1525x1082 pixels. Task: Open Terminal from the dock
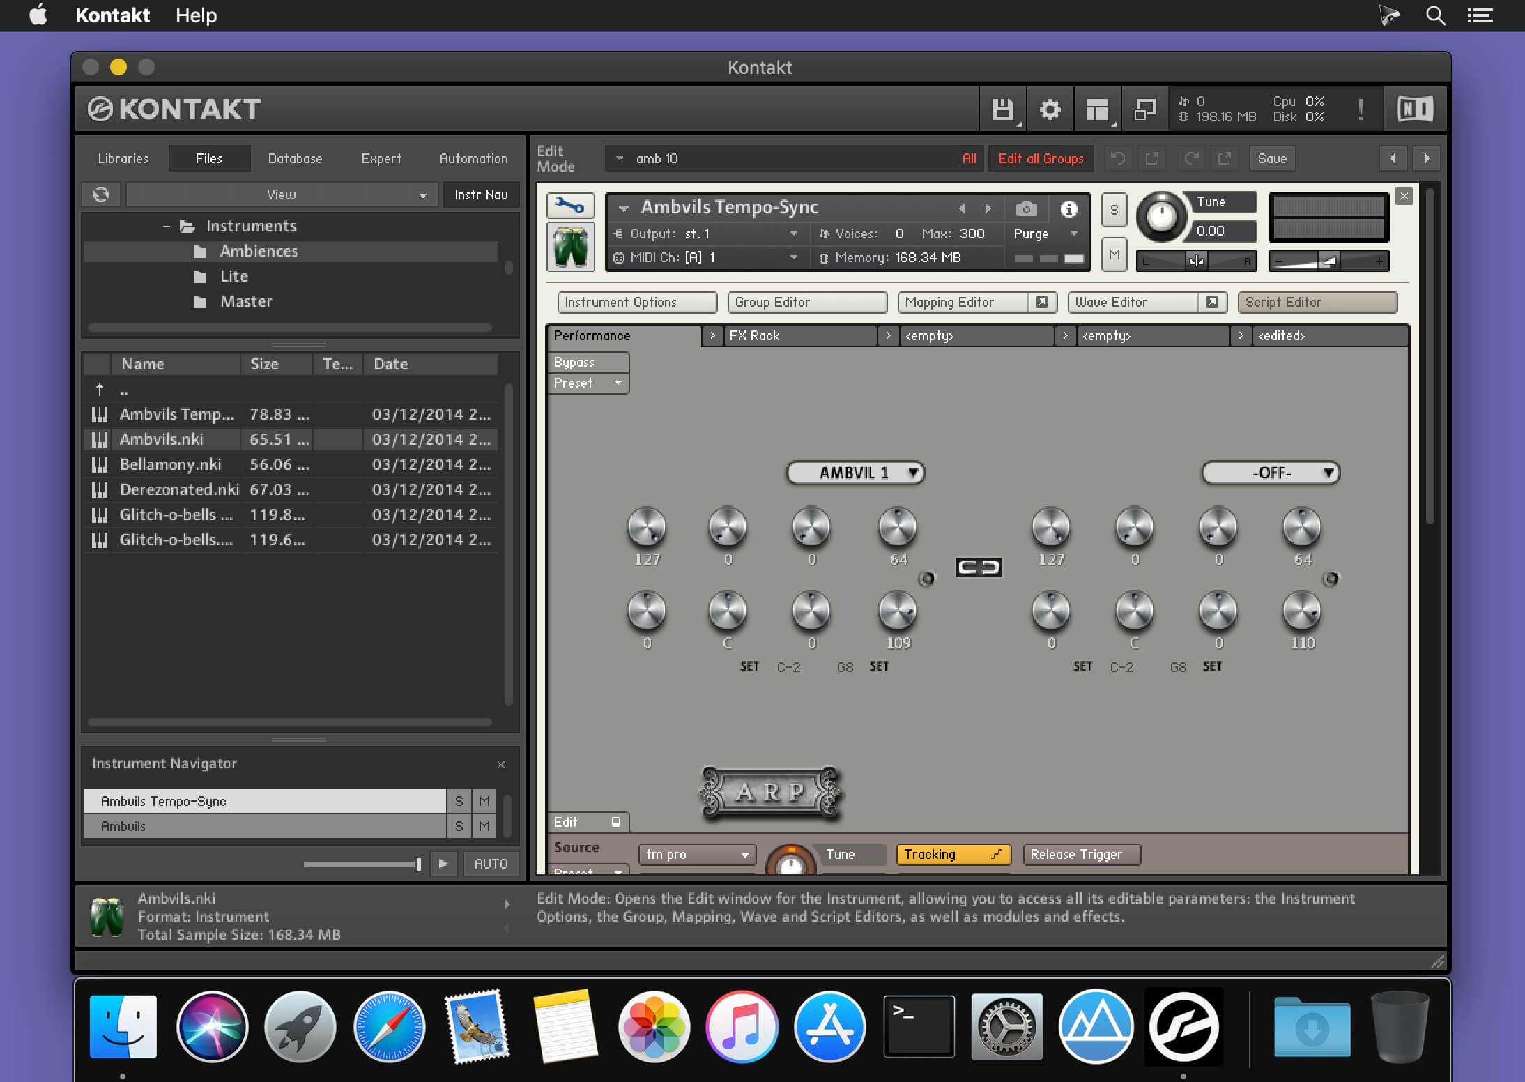(x=919, y=1027)
